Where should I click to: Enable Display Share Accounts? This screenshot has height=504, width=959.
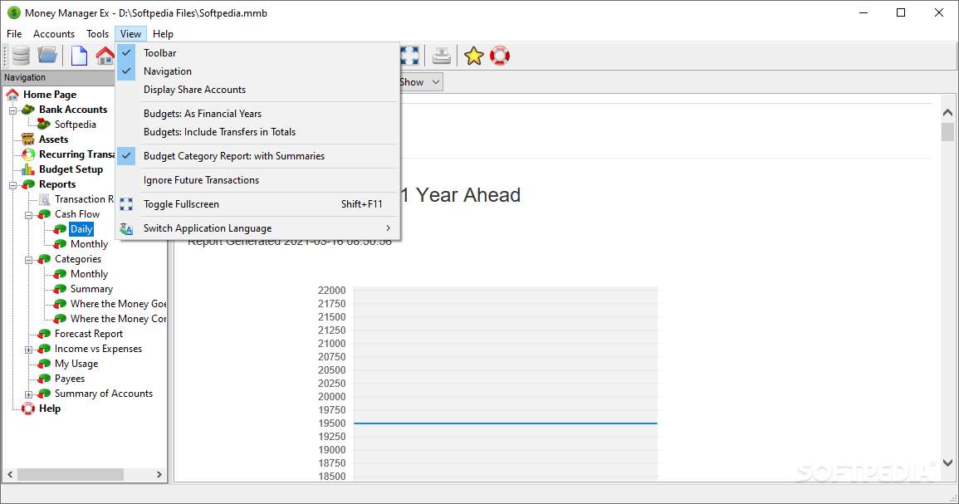tap(258, 90)
